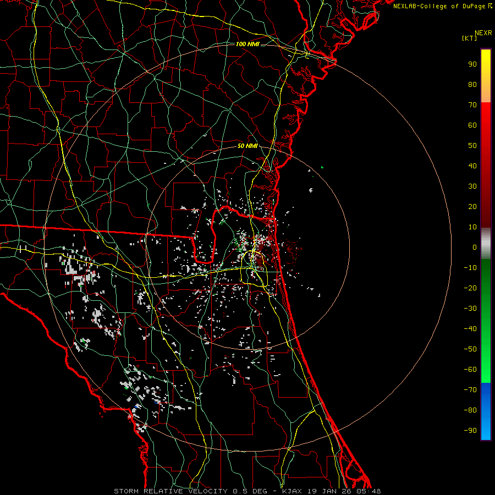Click the 40 value on the color scale
The width and height of the screenshot is (495, 495).
click(x=472, y=166)
